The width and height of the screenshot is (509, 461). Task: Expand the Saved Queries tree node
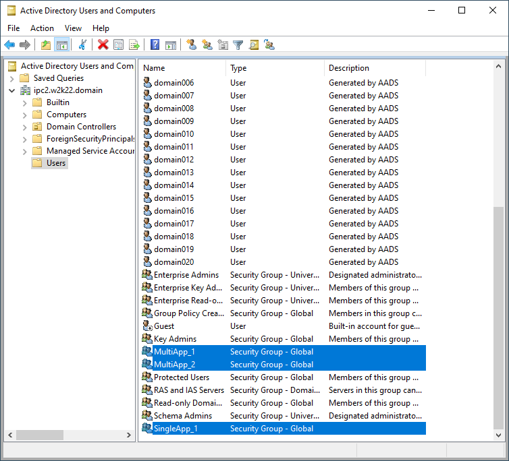(12, 78)
